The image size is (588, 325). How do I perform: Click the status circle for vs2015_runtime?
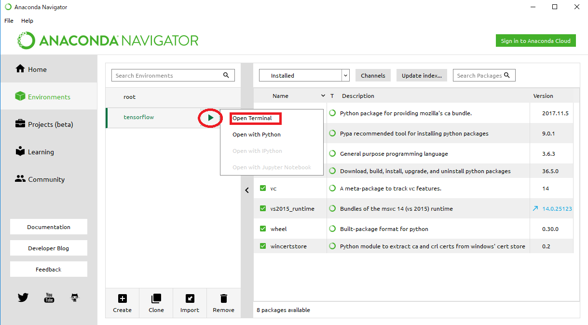pyautogui.click(x=333, y=209)
